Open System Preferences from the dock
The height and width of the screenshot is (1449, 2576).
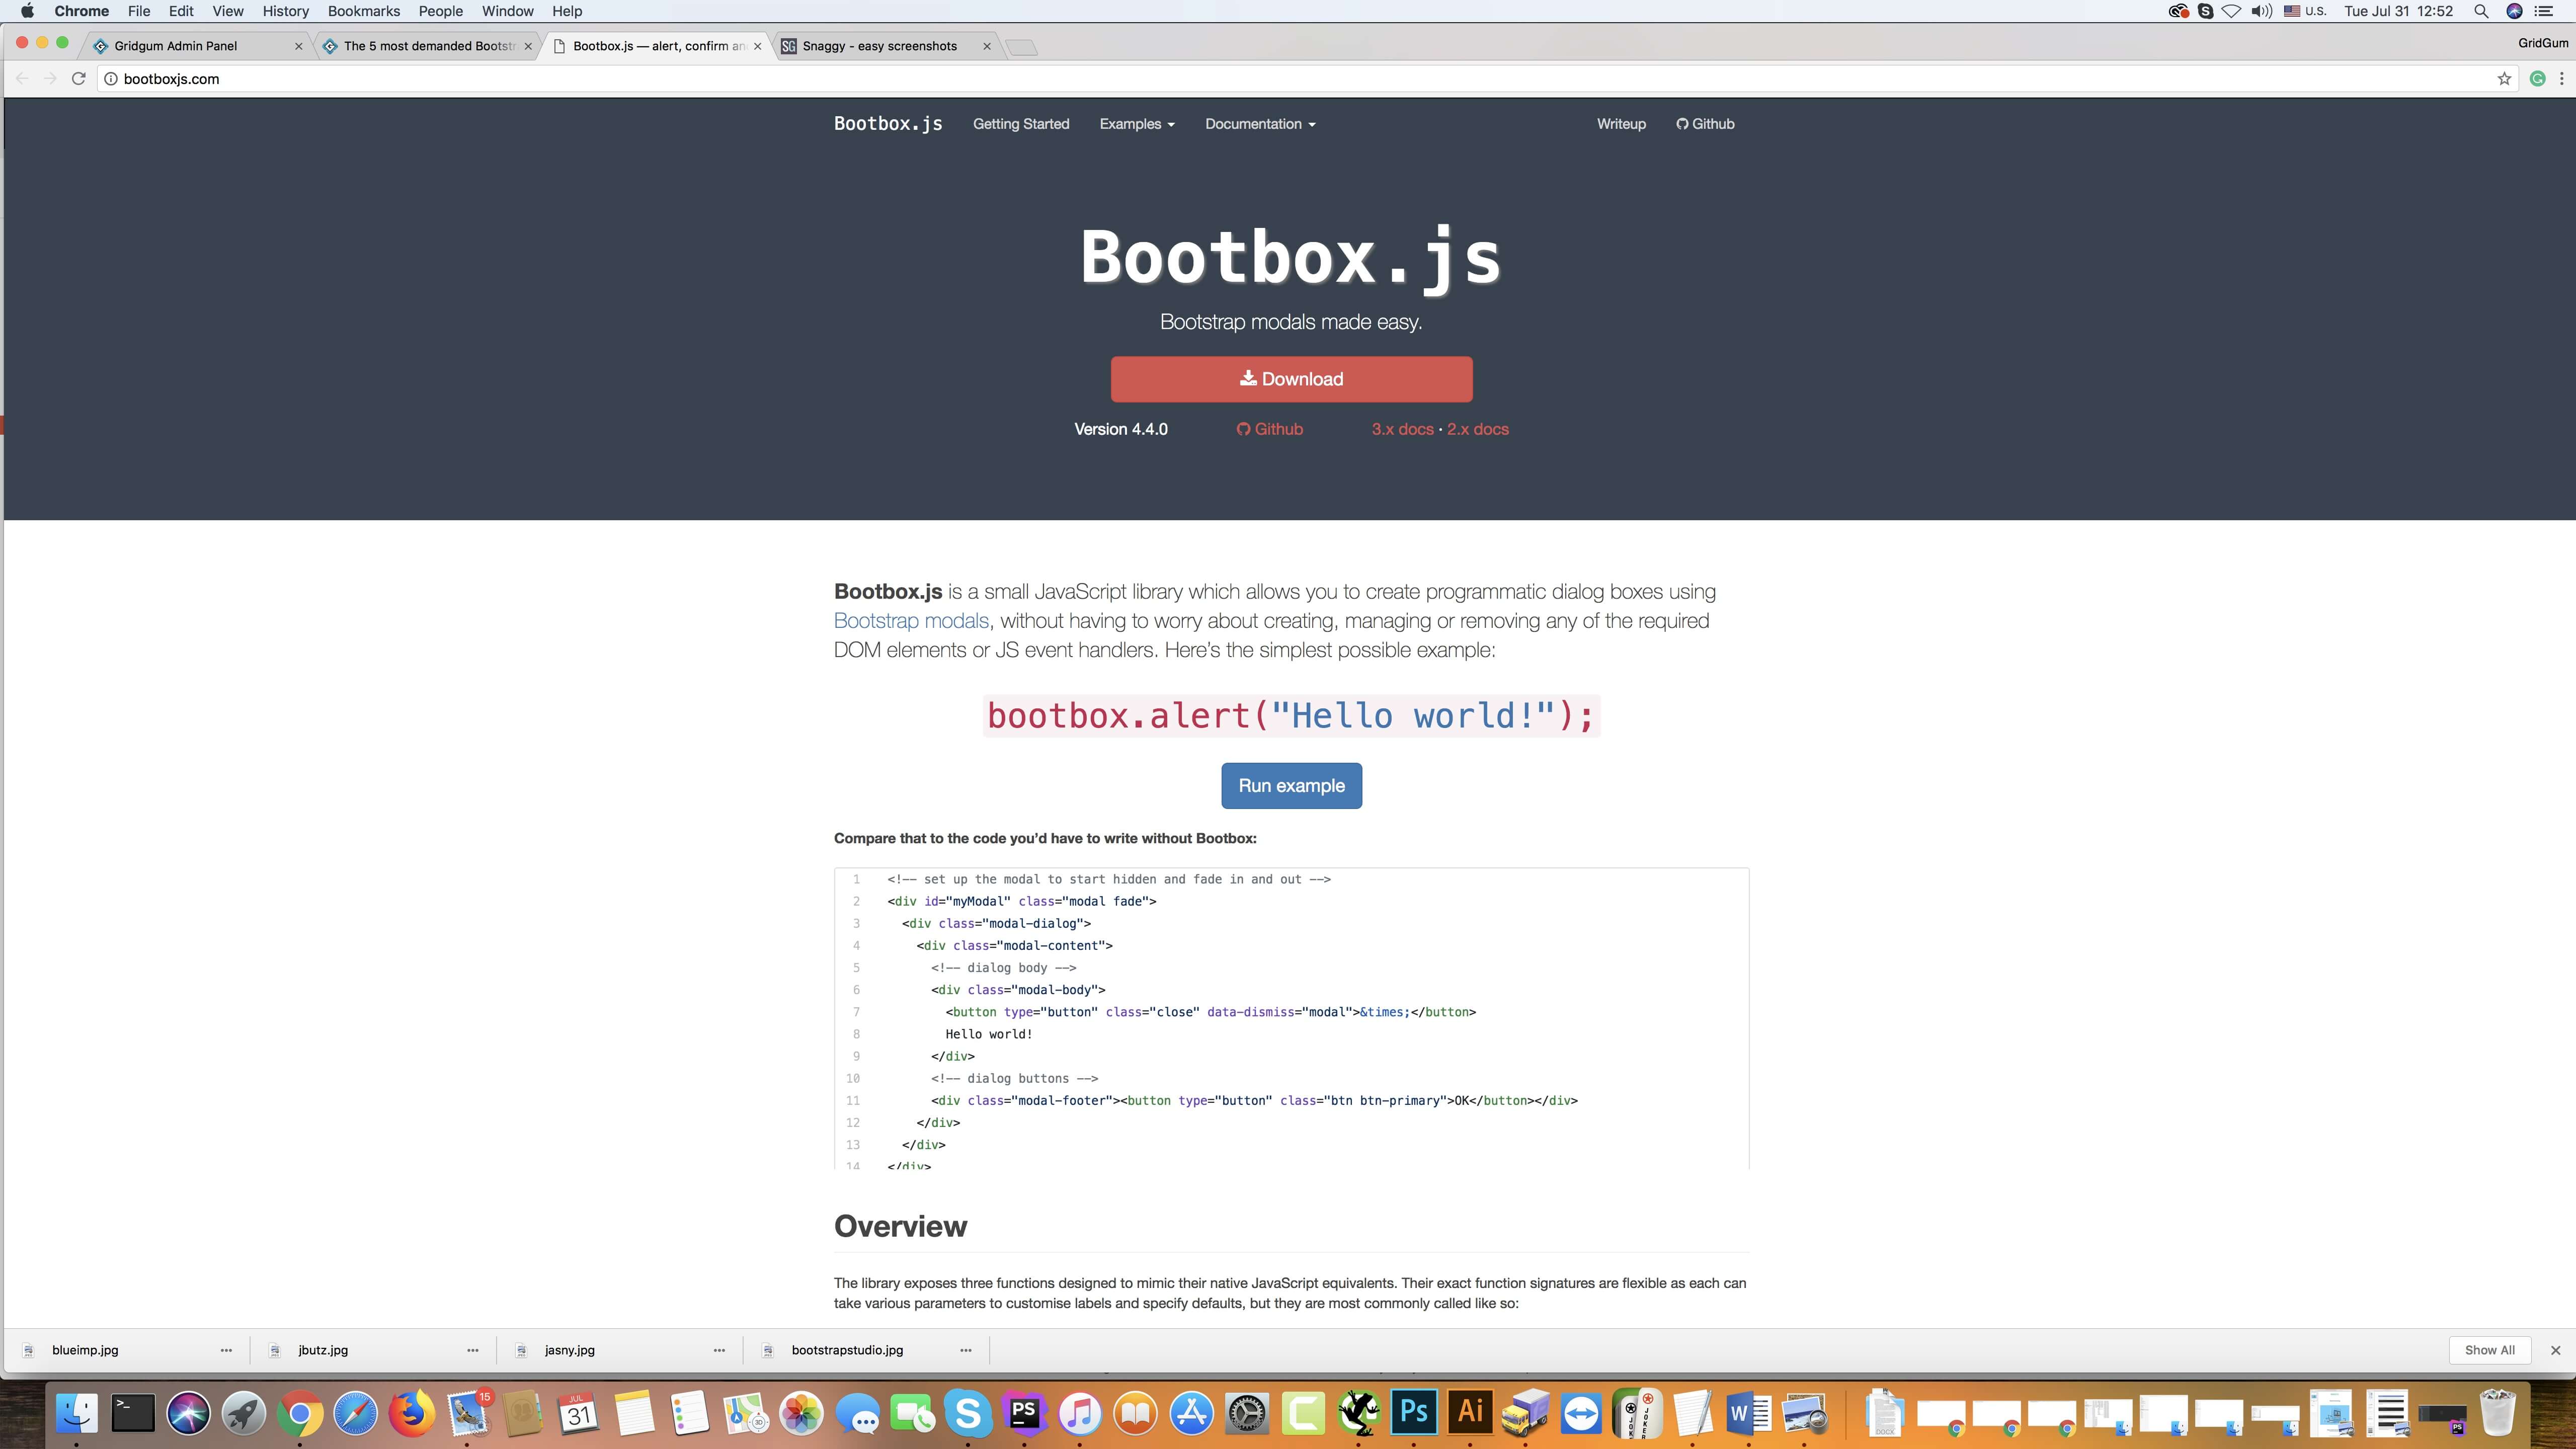(x=1247, y=1413)
